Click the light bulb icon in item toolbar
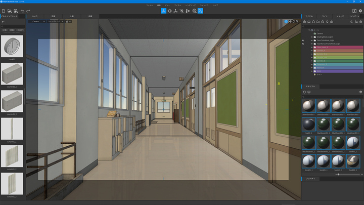The height and width of the screenshot is (205, 364). [327, 22]
